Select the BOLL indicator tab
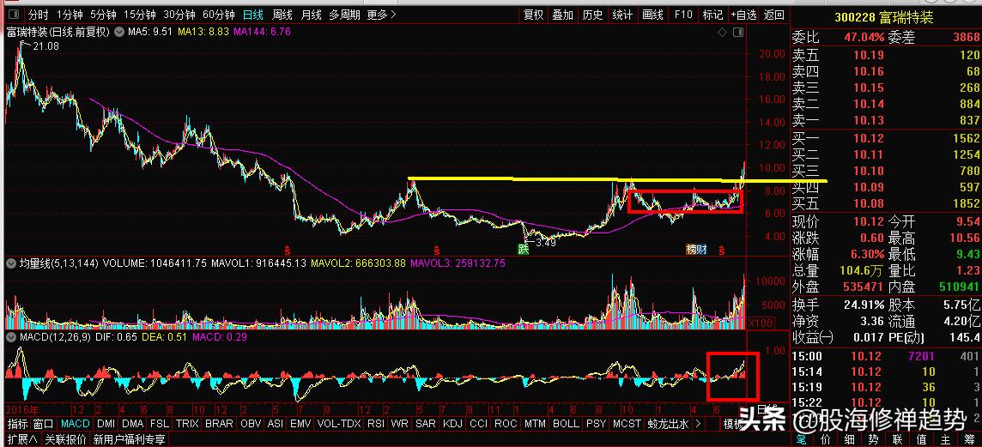The width and height of the screenshot is (982, 447). click(566, 424)
